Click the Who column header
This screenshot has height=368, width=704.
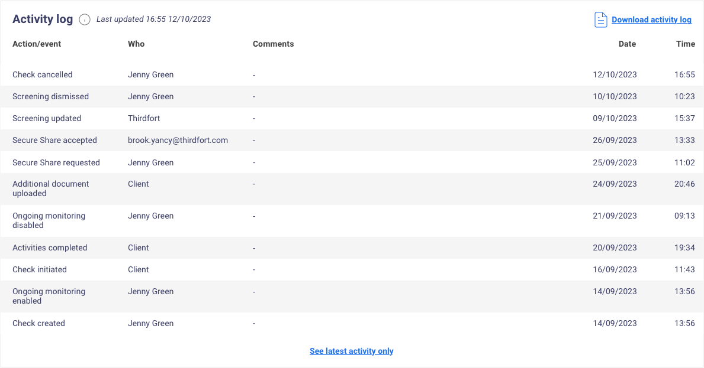tap(136, 44)
